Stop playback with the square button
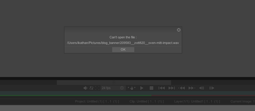Image resolution: width=255 pixels, height=111 pixels. click(x=151, y=88)
